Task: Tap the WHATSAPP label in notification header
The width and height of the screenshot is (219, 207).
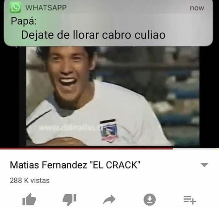Action: 46,8
